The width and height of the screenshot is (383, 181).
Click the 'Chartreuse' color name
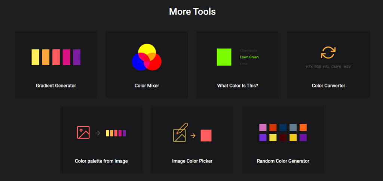[x=249, y=50]
